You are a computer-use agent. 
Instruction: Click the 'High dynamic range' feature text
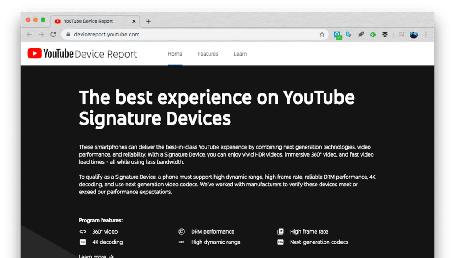tap(216, 242)
